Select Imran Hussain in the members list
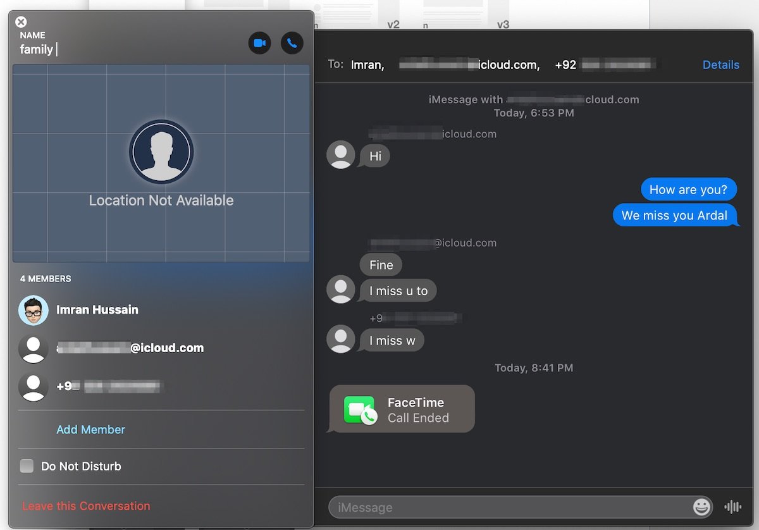The image size is (759, 530). click(97, 310)
